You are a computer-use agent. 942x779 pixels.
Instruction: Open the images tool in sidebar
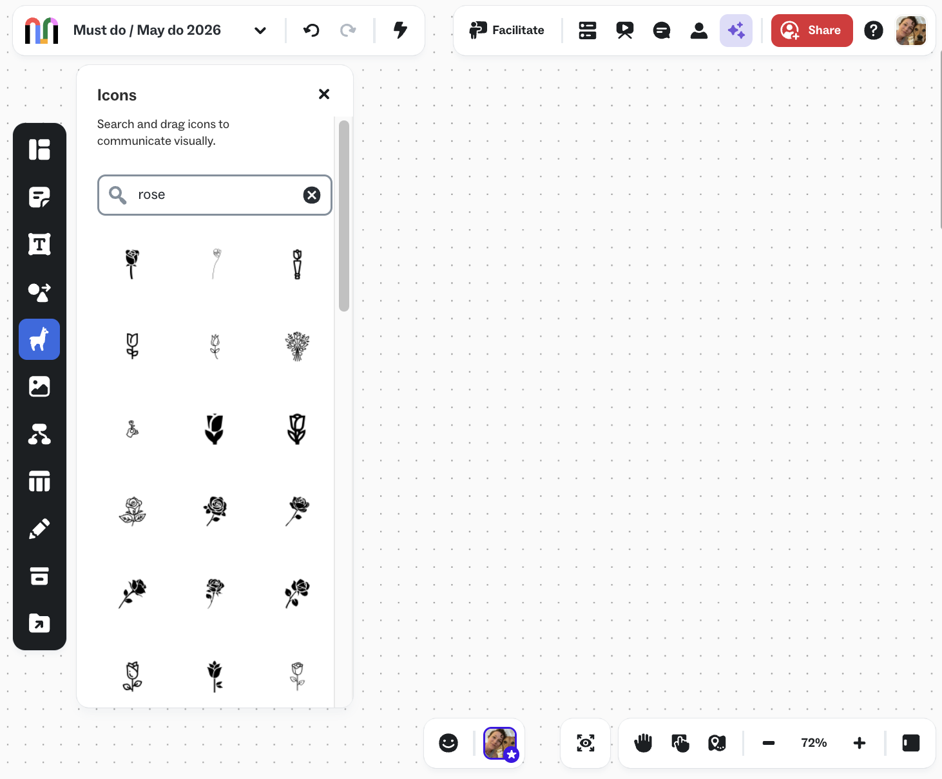39,386
